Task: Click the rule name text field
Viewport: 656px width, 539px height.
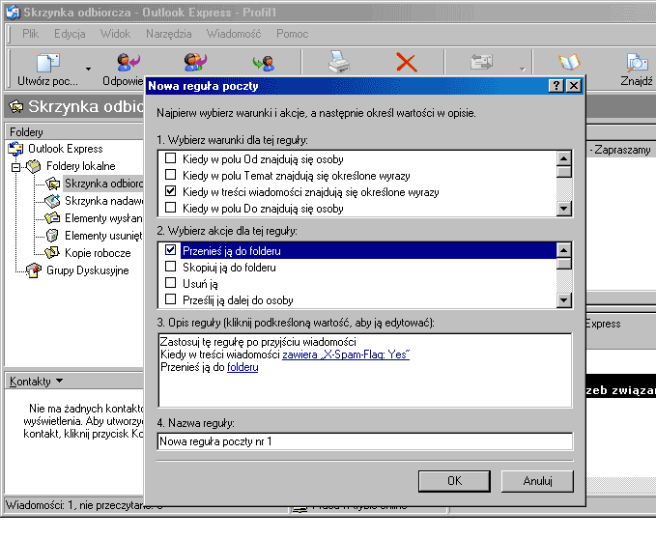Action: (364, 441)
